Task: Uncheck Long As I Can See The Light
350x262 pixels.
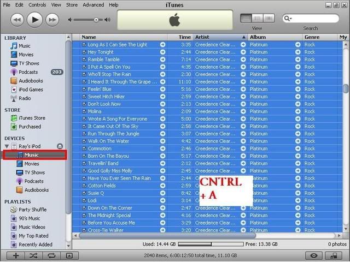Action: [x=84, y=45]
